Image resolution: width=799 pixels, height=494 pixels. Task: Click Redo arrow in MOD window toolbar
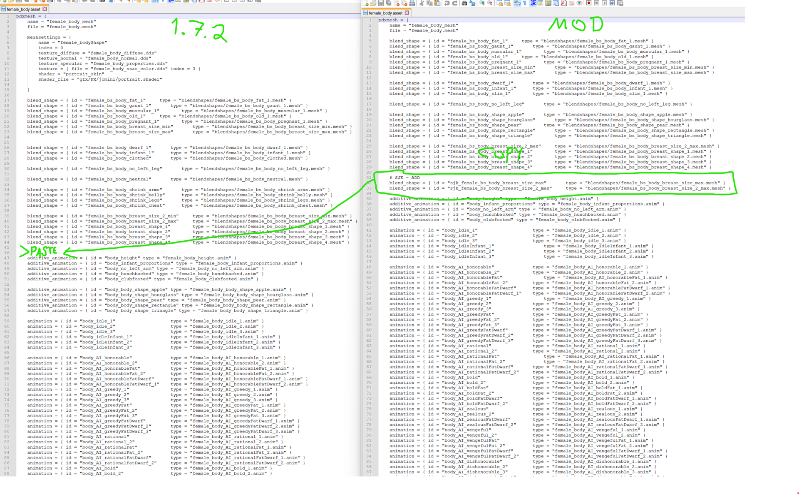click(x=455, y=3)
